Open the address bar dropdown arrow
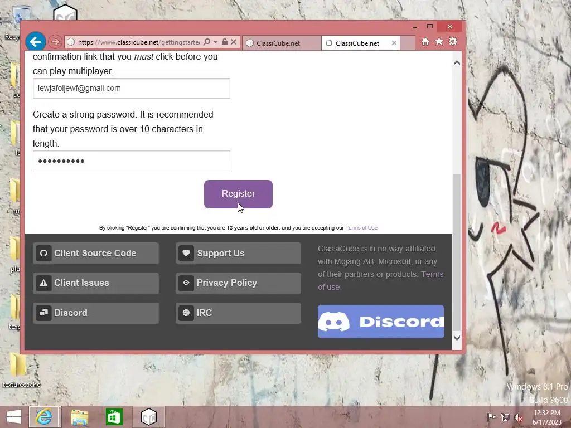Viewport: 571px width, 428px height. coord(216,42)
